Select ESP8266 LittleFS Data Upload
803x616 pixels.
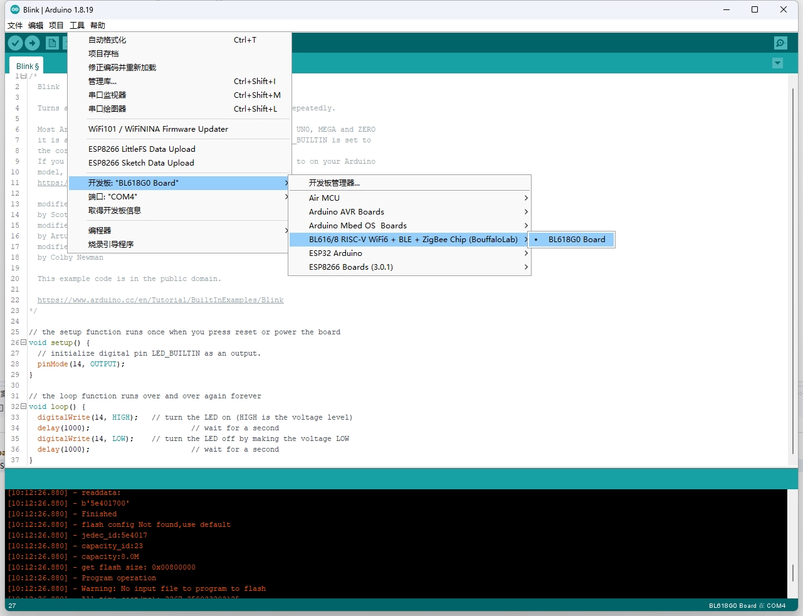click(x=179, y=149)
